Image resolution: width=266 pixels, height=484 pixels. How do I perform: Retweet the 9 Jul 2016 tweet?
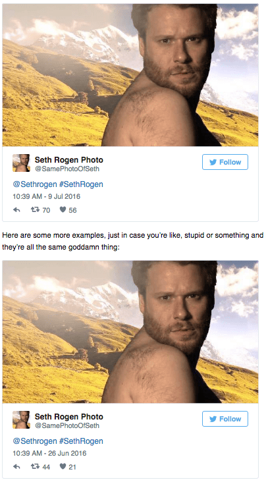[x=35, y=210]
